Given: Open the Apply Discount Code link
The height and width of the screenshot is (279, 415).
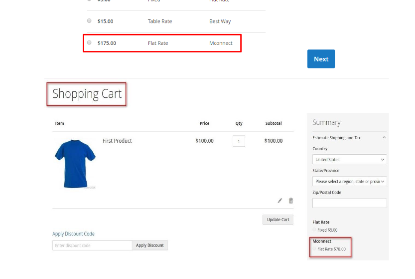Looking at the screenshot, I should 73,234.
